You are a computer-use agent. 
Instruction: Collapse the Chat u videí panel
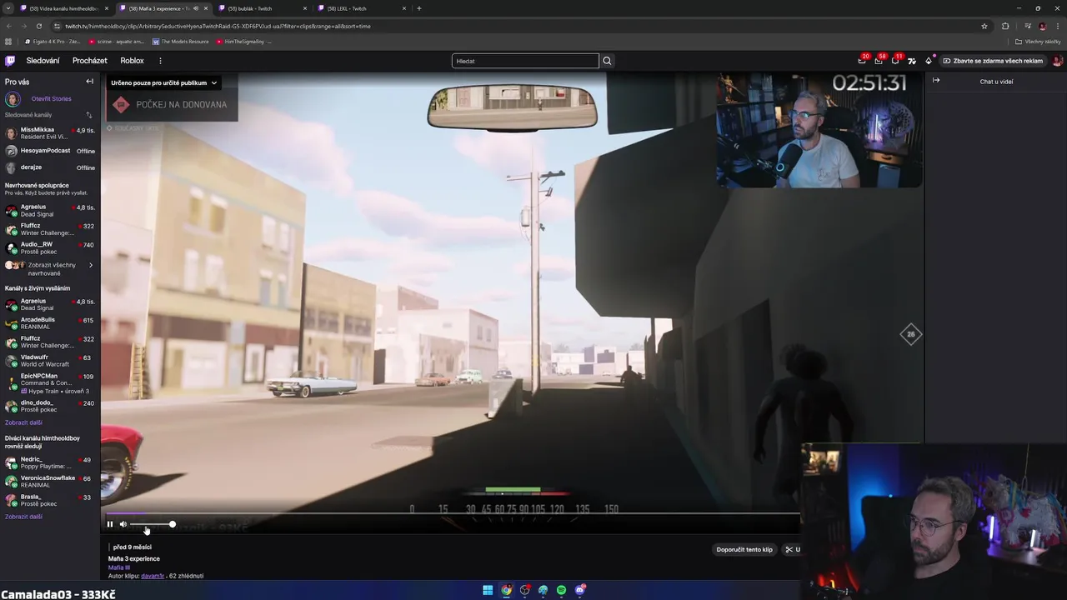coord(936,81)
